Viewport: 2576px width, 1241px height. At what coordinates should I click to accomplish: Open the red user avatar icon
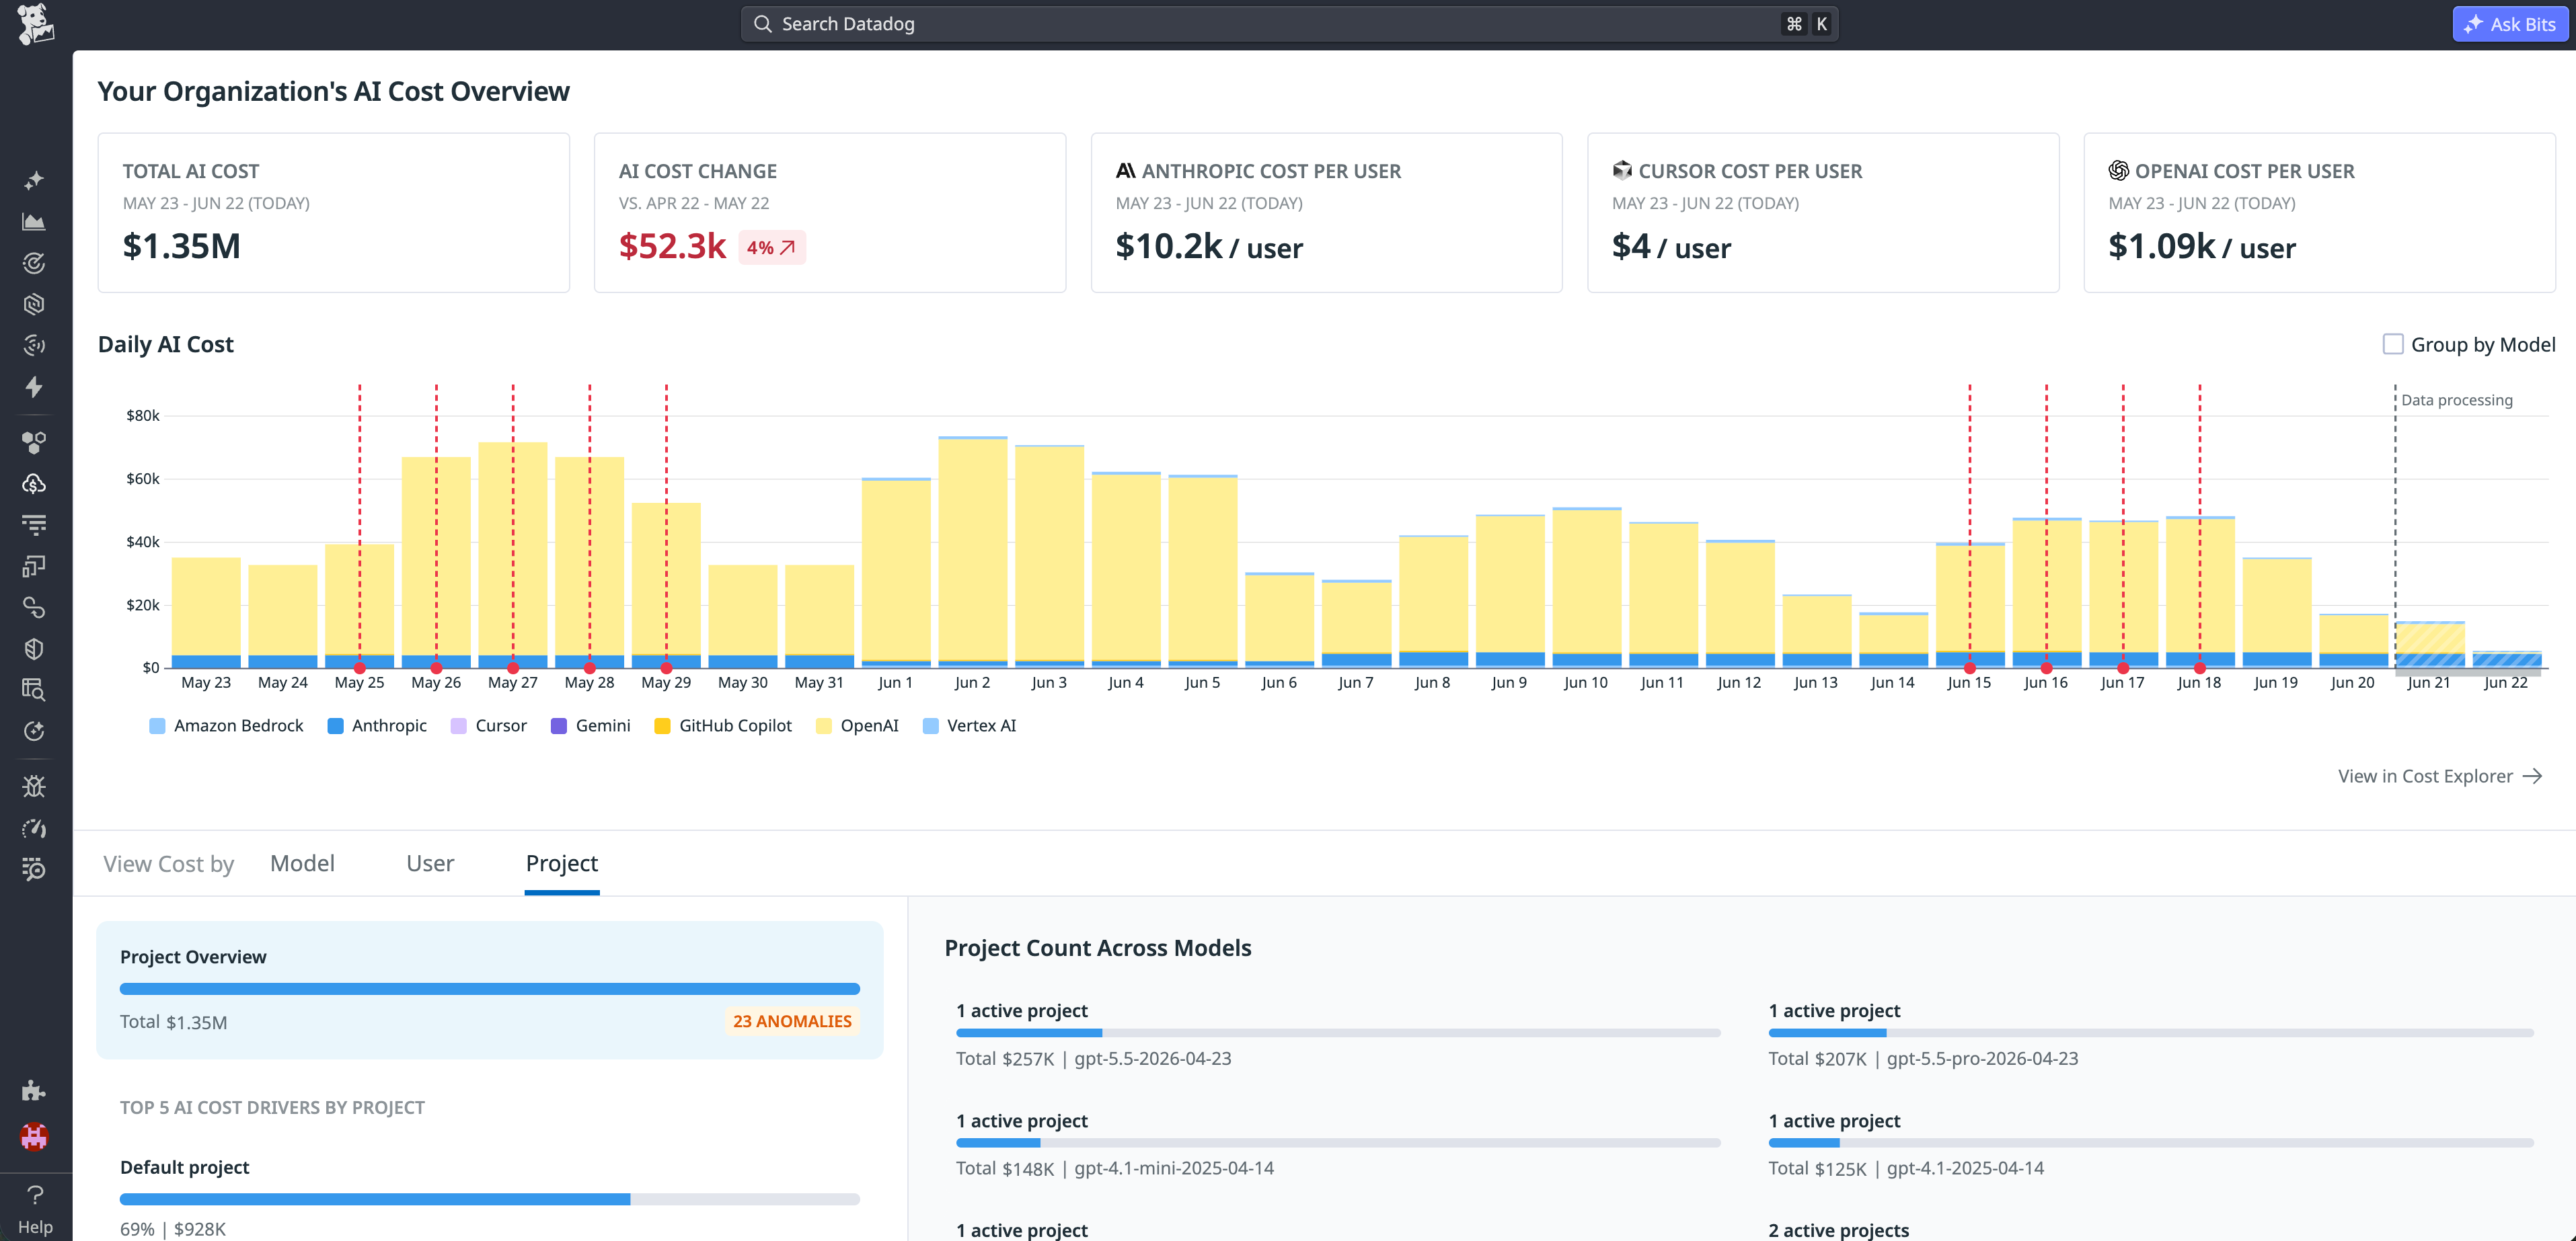[34, 1136]
